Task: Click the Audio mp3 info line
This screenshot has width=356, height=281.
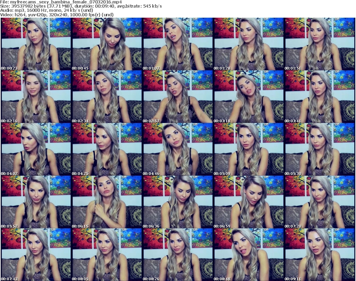Action: [x=47, y=10]
